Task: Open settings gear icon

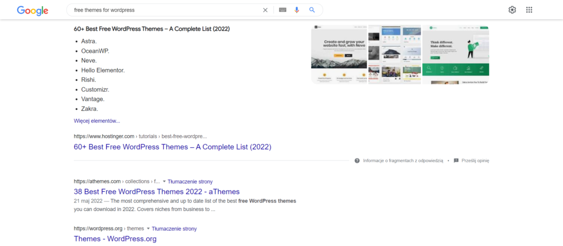Action: click(x=512, y=10)
